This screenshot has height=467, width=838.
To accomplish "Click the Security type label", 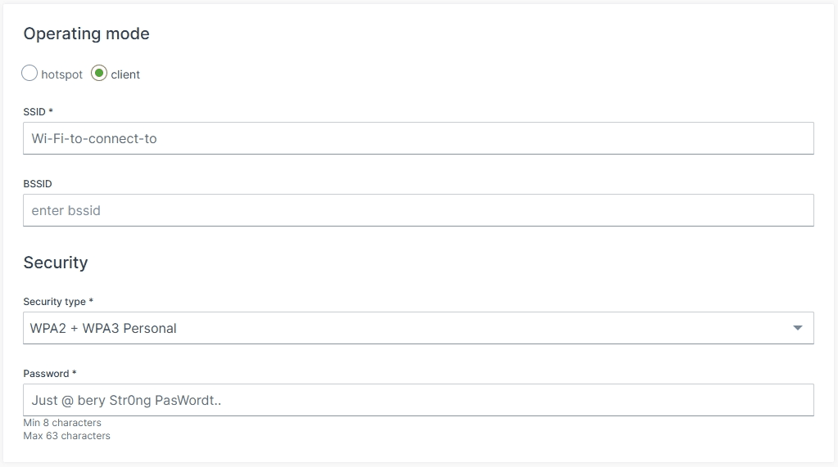I will point(54,302).
